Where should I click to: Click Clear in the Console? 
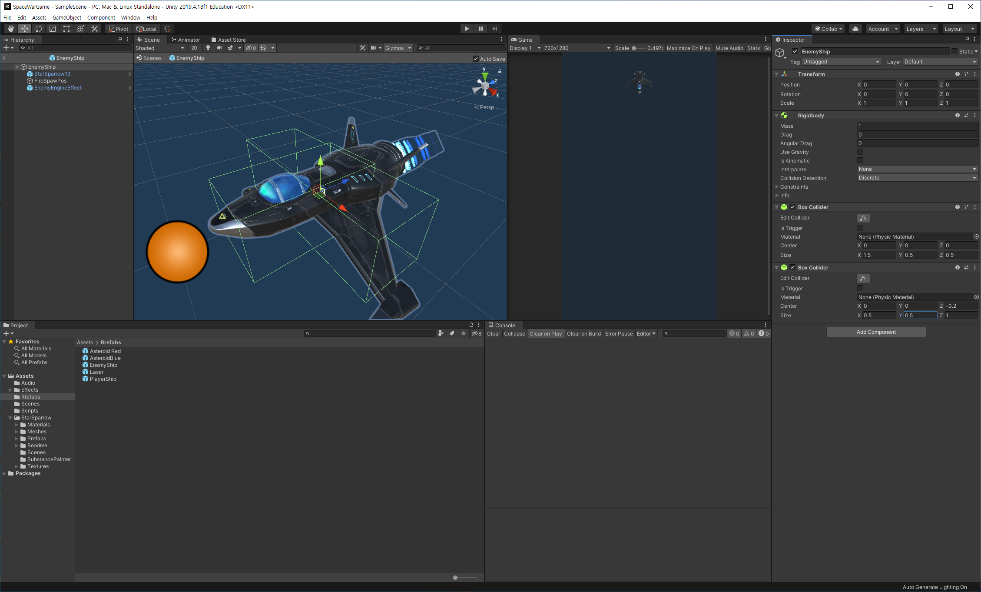tap(493, 334)
